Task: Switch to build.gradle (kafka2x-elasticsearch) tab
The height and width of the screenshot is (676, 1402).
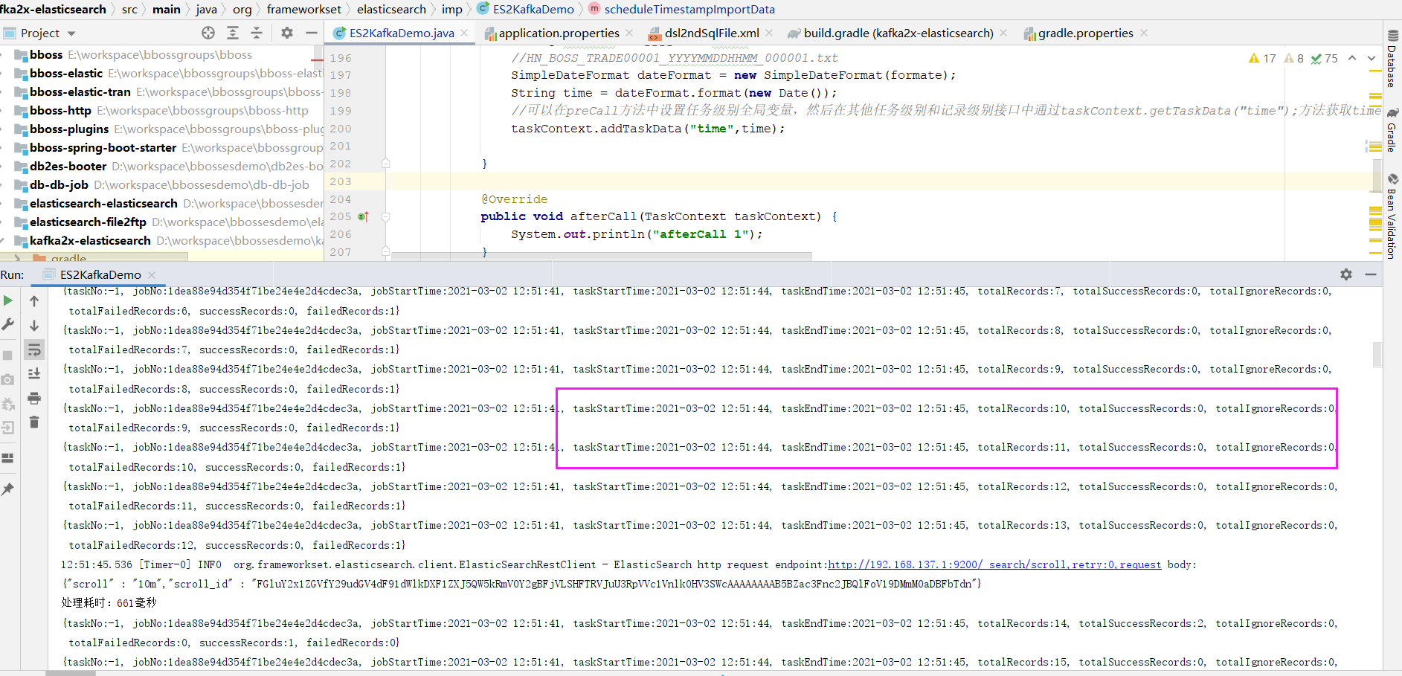Action: [891, 33]
